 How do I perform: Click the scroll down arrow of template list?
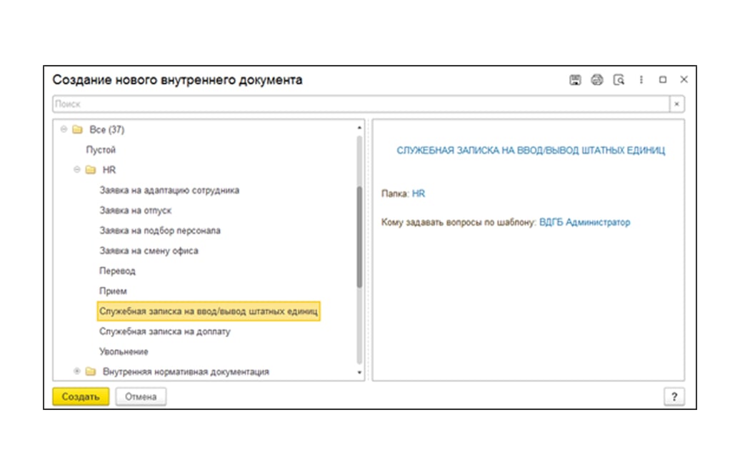tap(359, 372)
